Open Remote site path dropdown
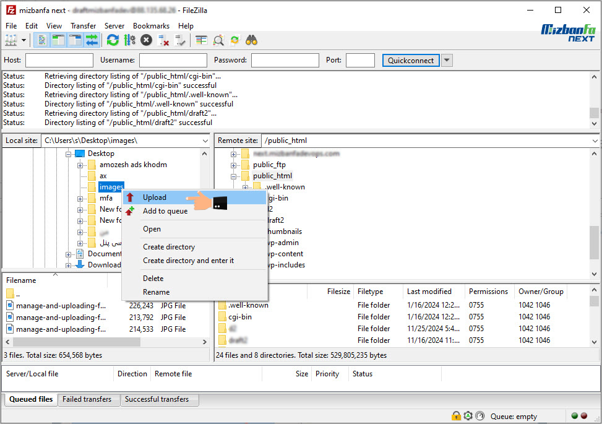This screenshot has width=602, height=424. pyautogui.click(x=595, y=141)
